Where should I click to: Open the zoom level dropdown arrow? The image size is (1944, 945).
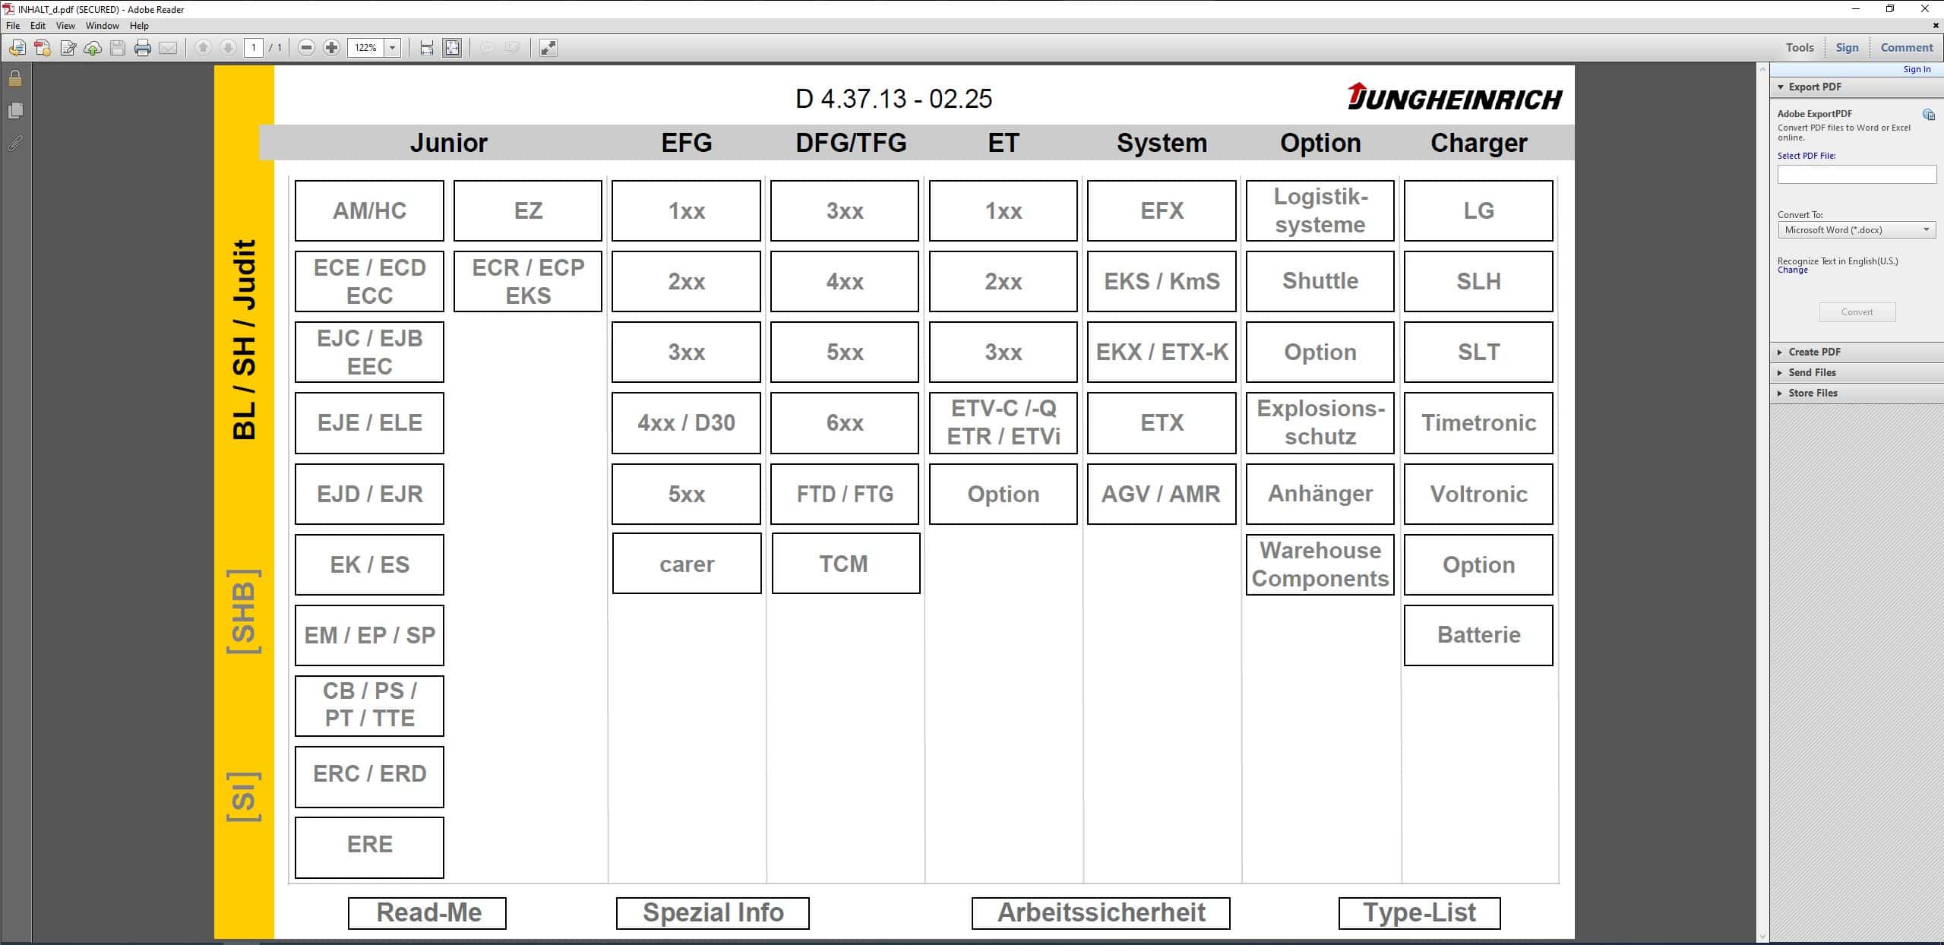[x=393, y=48]
